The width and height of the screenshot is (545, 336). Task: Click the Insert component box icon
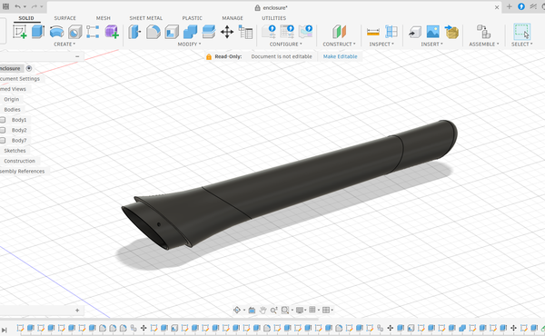(x=451, y=32)
